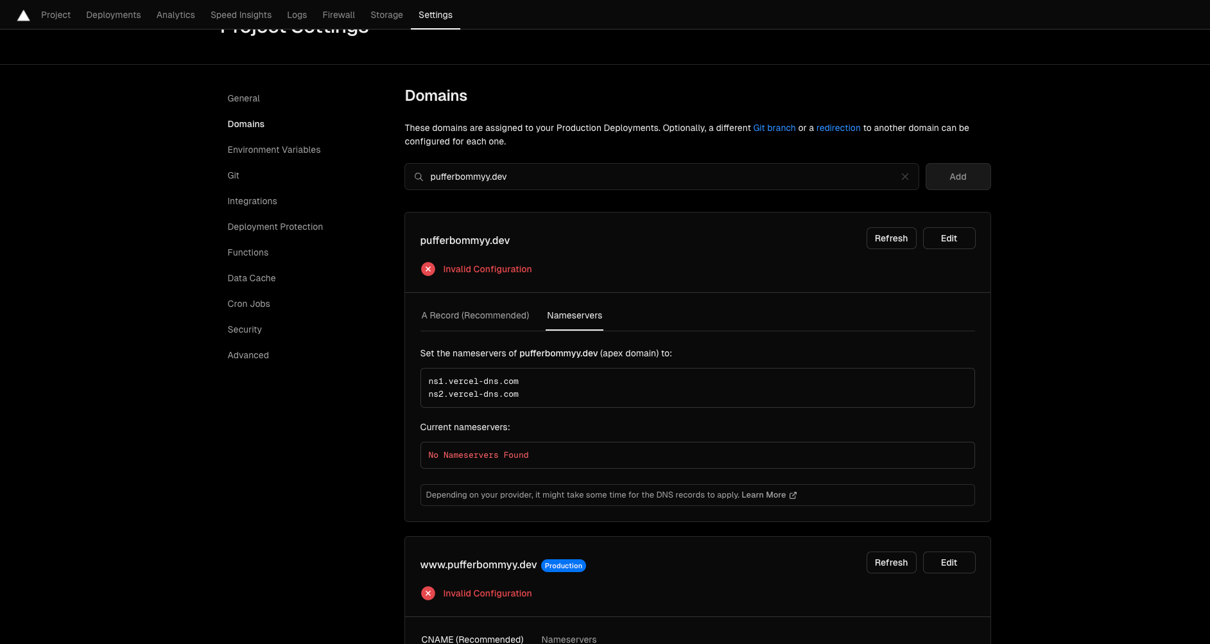Viewport: 1210px width, 644px height.
Task: Click the ns1.vercel-dns.com nameserver text
Action: click(474, 381)
